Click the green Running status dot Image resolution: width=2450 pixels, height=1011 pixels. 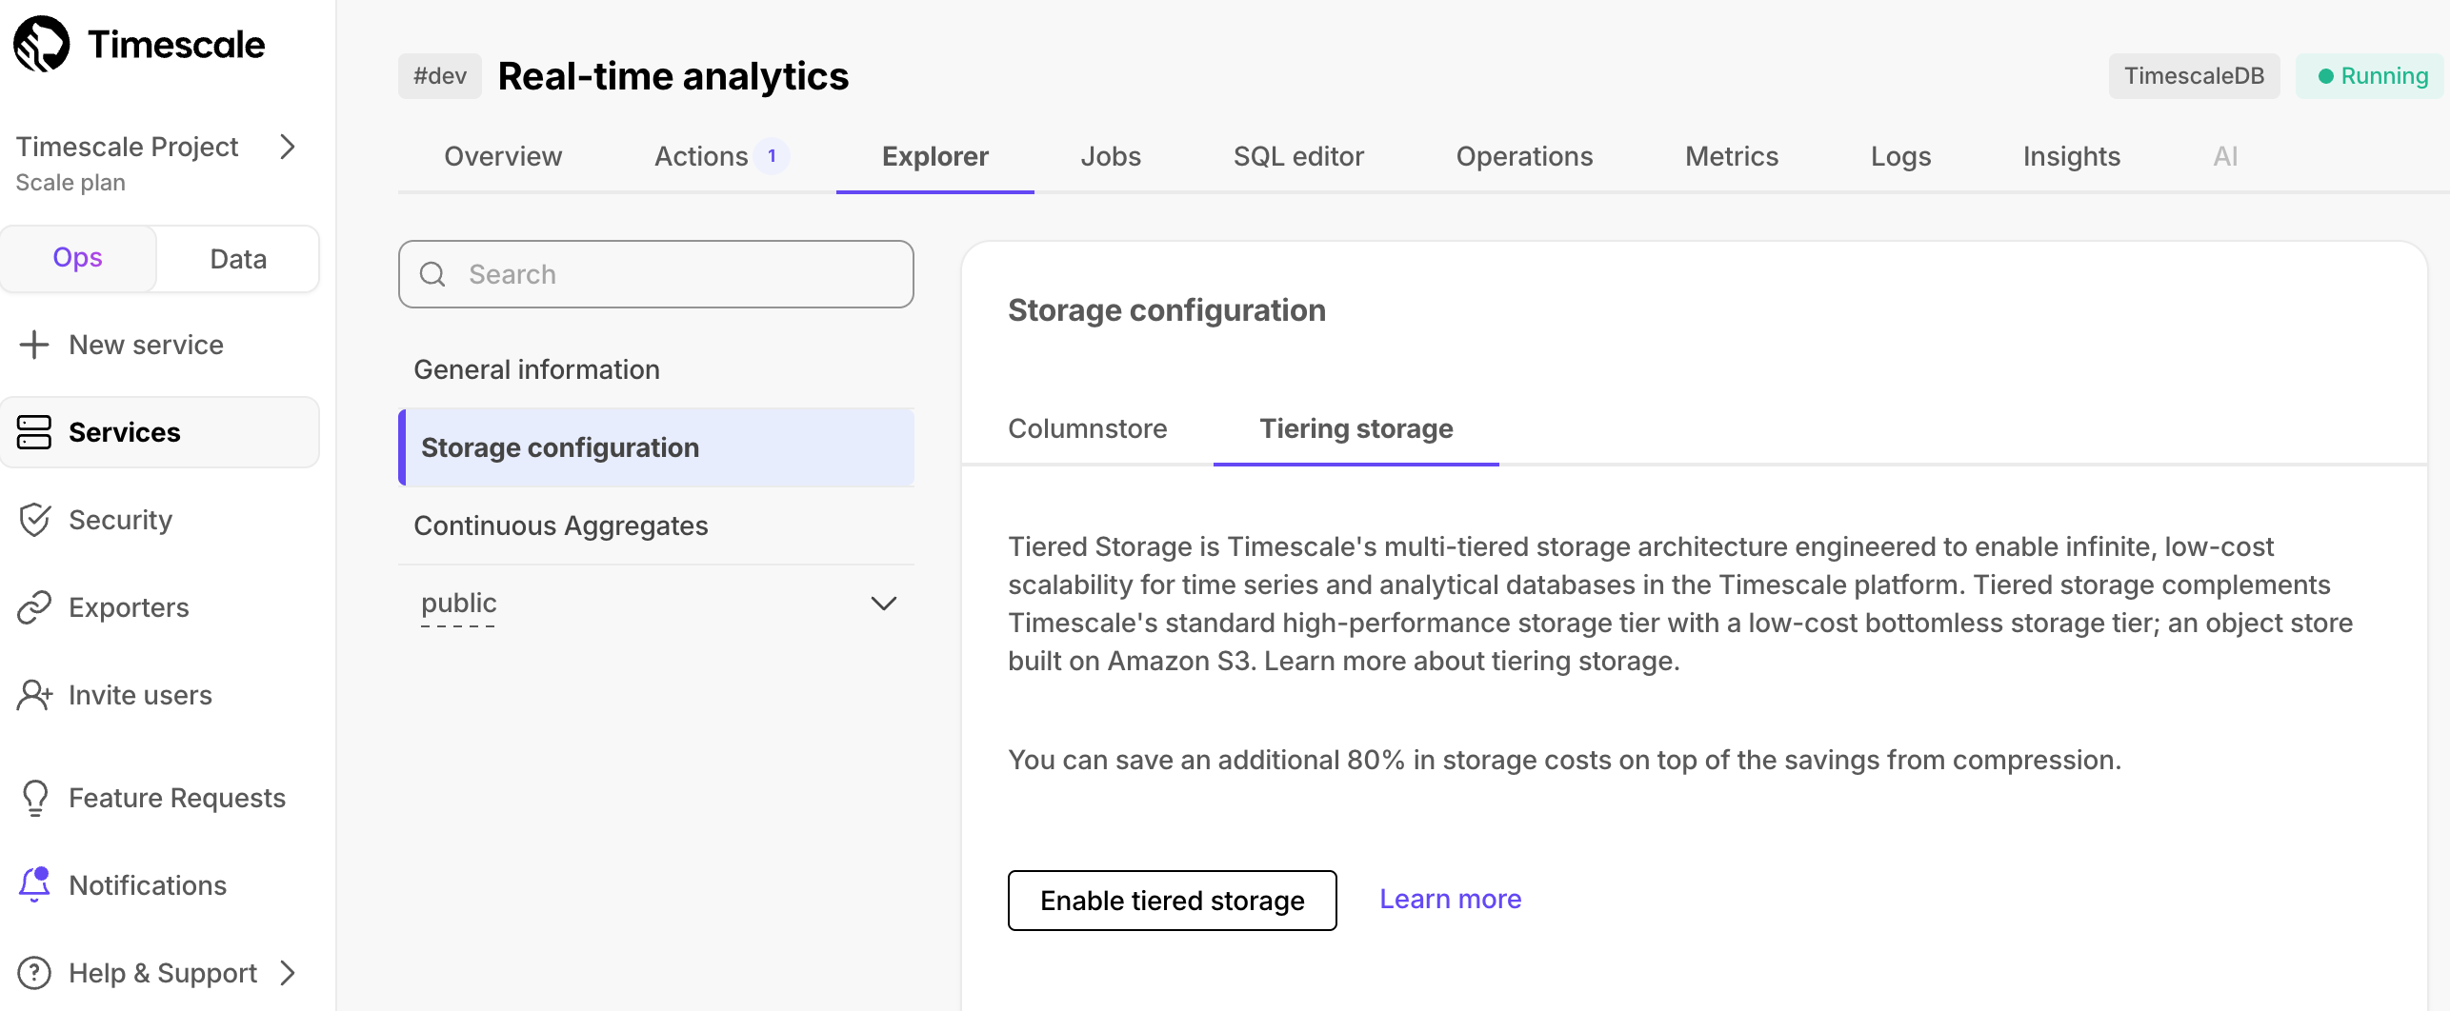2325,76
